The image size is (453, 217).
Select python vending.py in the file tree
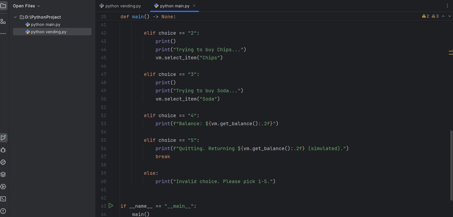52,32
